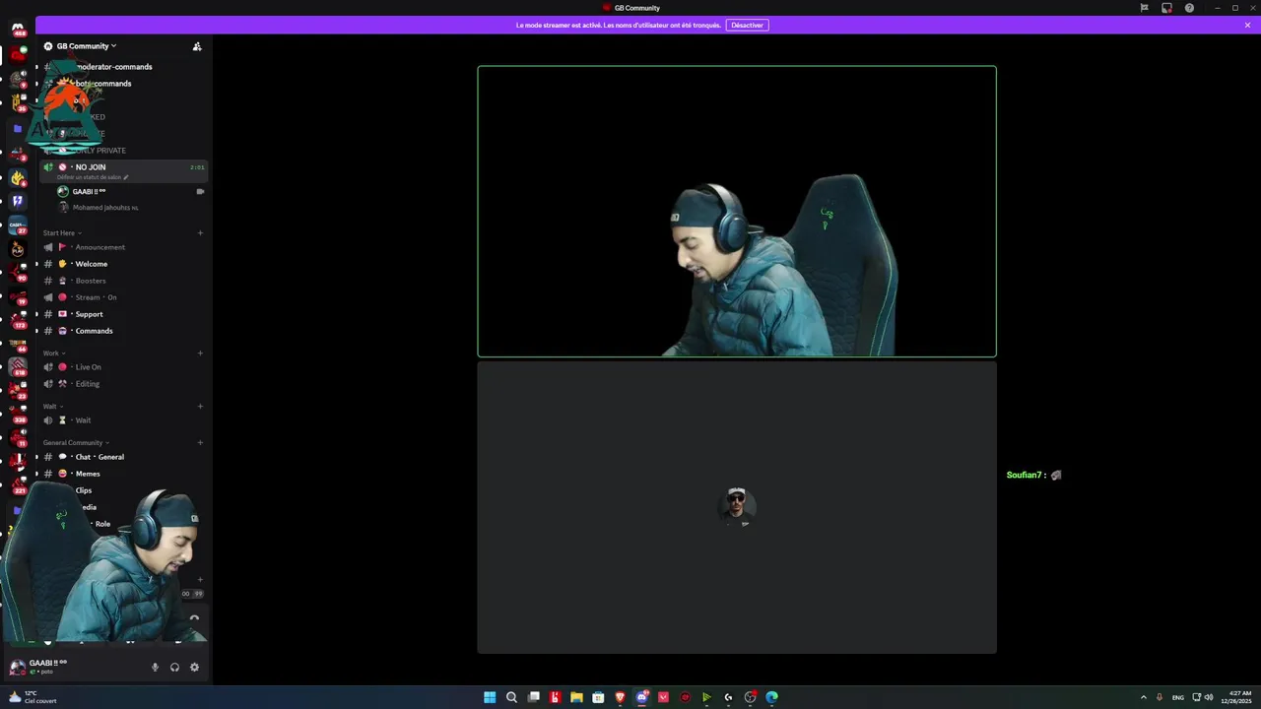Select the avatar-only participant tile

(737, 507)
